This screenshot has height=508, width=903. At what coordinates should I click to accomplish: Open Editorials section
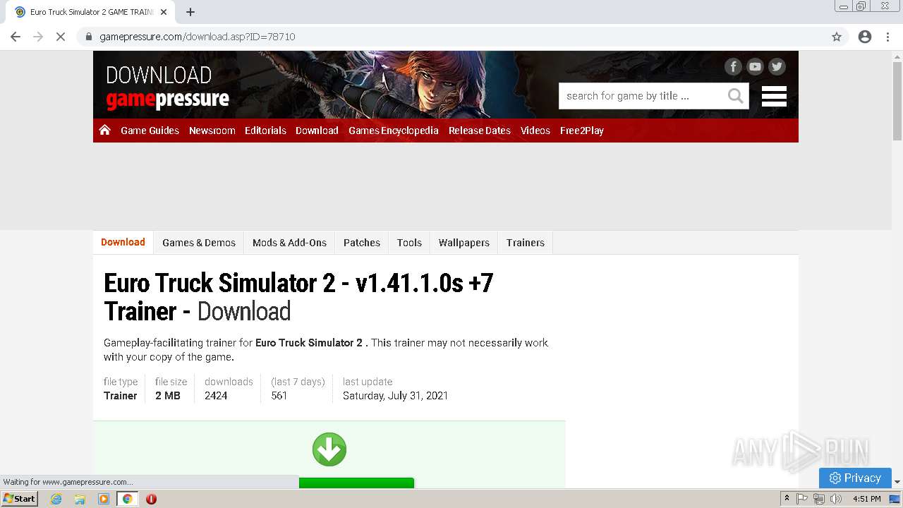point(265,131)
